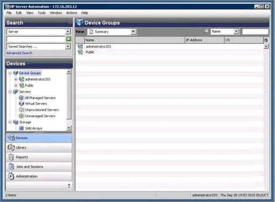Open the Saved Searches dropdown
Image resolution: width=275 pixels, height=202 pixels.
68,47
